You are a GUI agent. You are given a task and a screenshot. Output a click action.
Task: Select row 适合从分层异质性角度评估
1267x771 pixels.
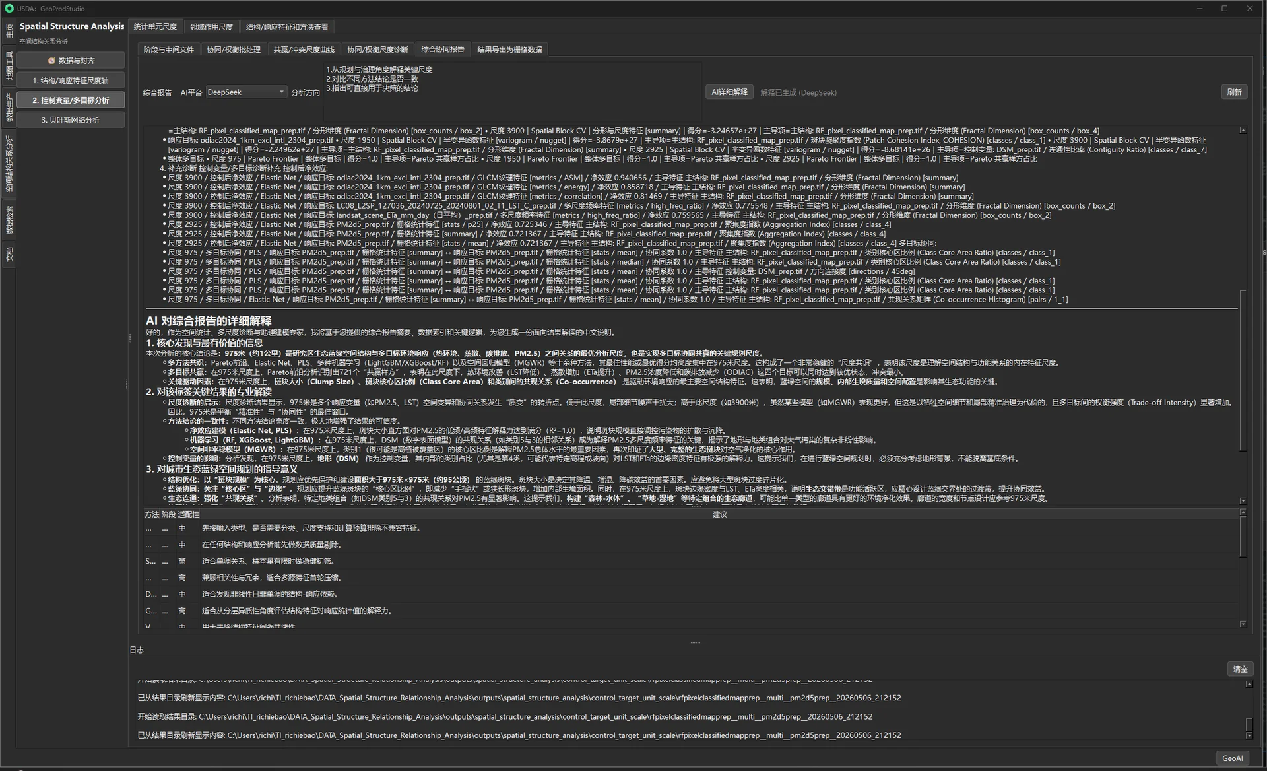(691, 611)
